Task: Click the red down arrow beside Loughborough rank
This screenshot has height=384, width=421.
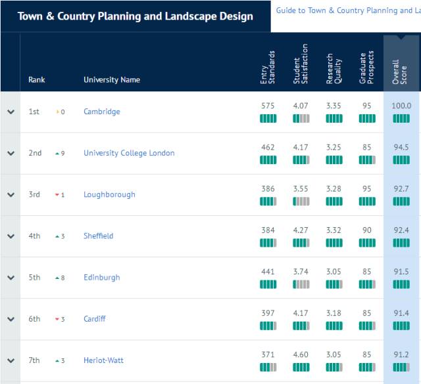Action: pos(57,195)
